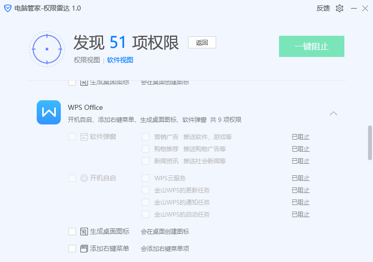Click the 一键阻止 button

pyautogui.click(x=312, y=46)
